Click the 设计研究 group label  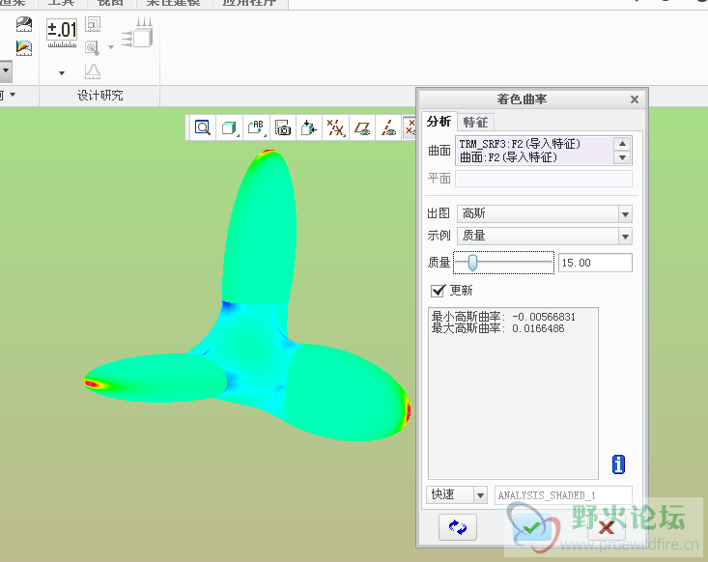(x=99, y=96)
